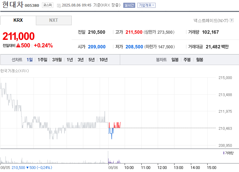This screenshot has width=239, height=172.
Task: Click the 213,488 y-axis label
Action: [225, 95]
